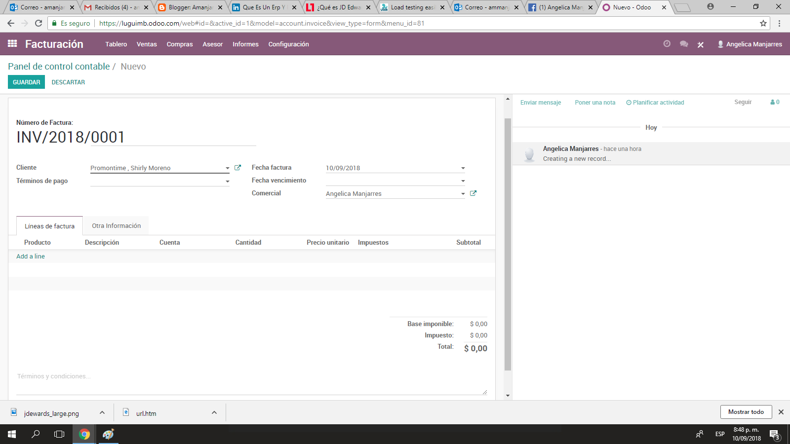Open Windows Start menu
Image resolution: width=790 pixels, height=444 pixels.
click(12, 434)
